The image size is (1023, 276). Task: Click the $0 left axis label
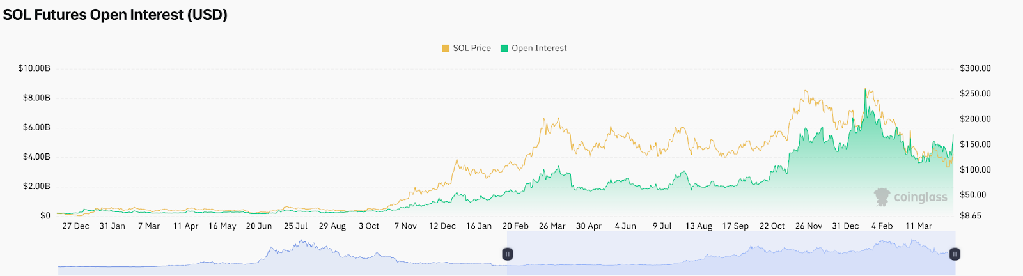45,216
